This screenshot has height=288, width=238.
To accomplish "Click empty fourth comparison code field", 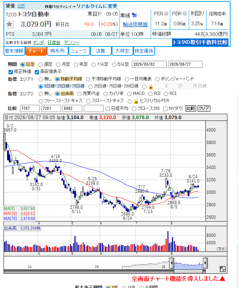I will point(93,108).
